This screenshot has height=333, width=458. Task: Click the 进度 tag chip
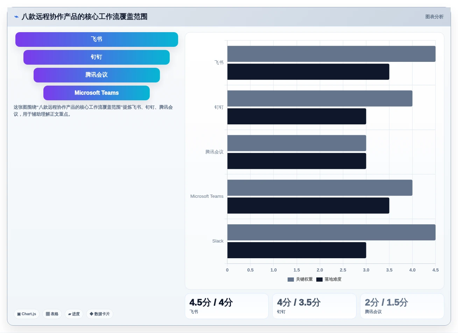(74, 314)
